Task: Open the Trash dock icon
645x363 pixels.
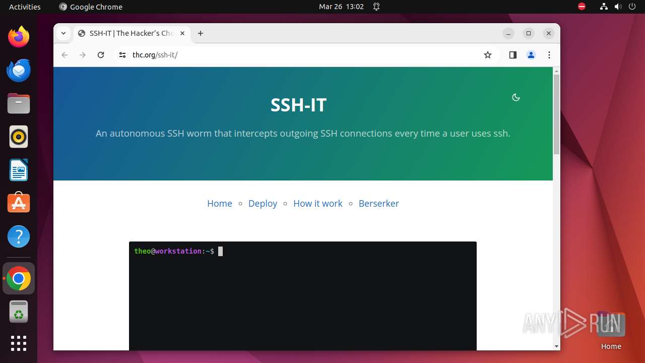Action: [x=19, y=312]
